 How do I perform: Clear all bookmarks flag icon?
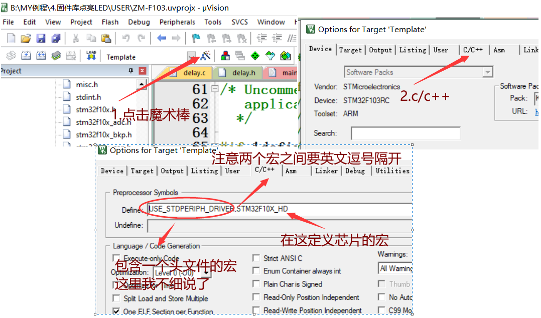point(241,38)
